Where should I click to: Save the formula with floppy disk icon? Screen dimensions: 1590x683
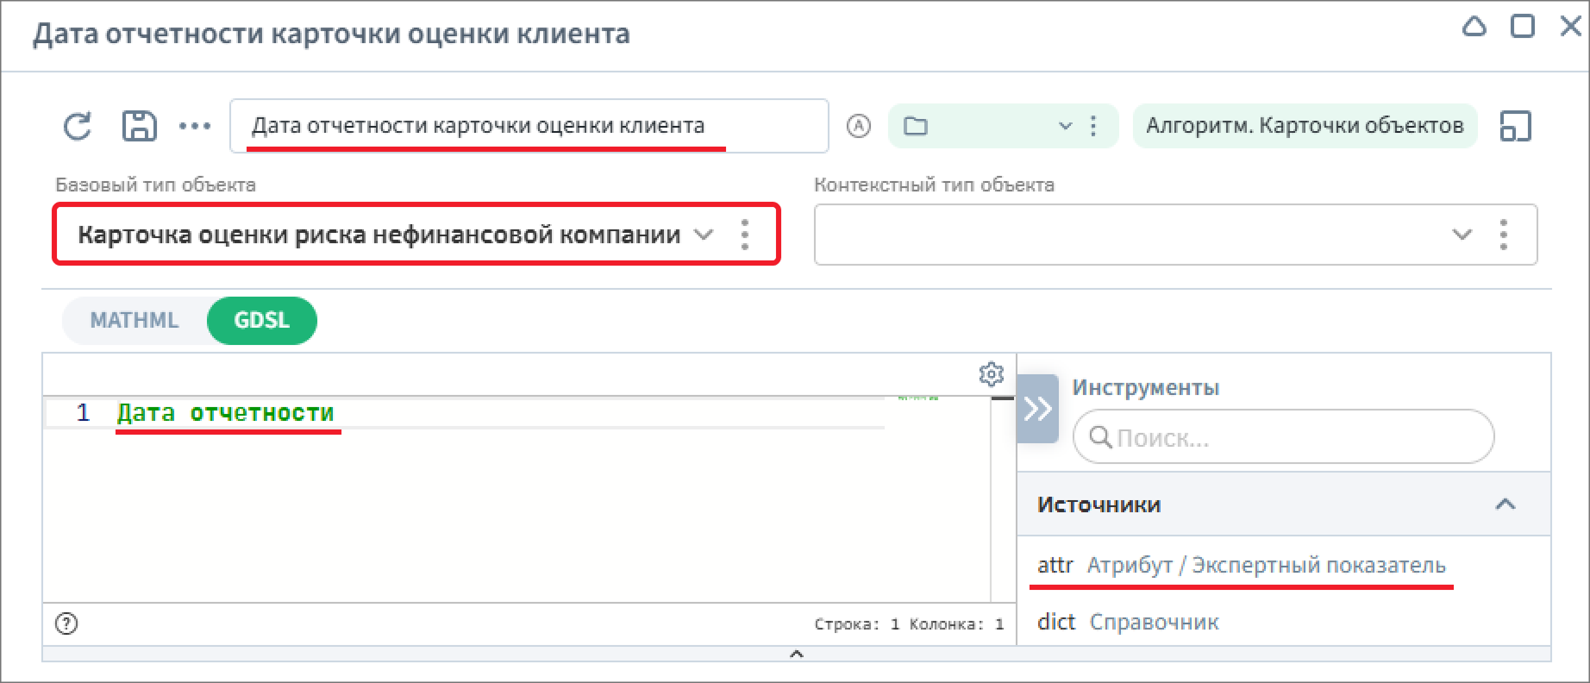click(139, 126)
